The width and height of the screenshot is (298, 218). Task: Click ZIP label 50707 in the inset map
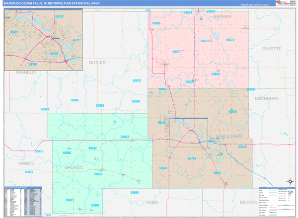click(x=76, y=40)
